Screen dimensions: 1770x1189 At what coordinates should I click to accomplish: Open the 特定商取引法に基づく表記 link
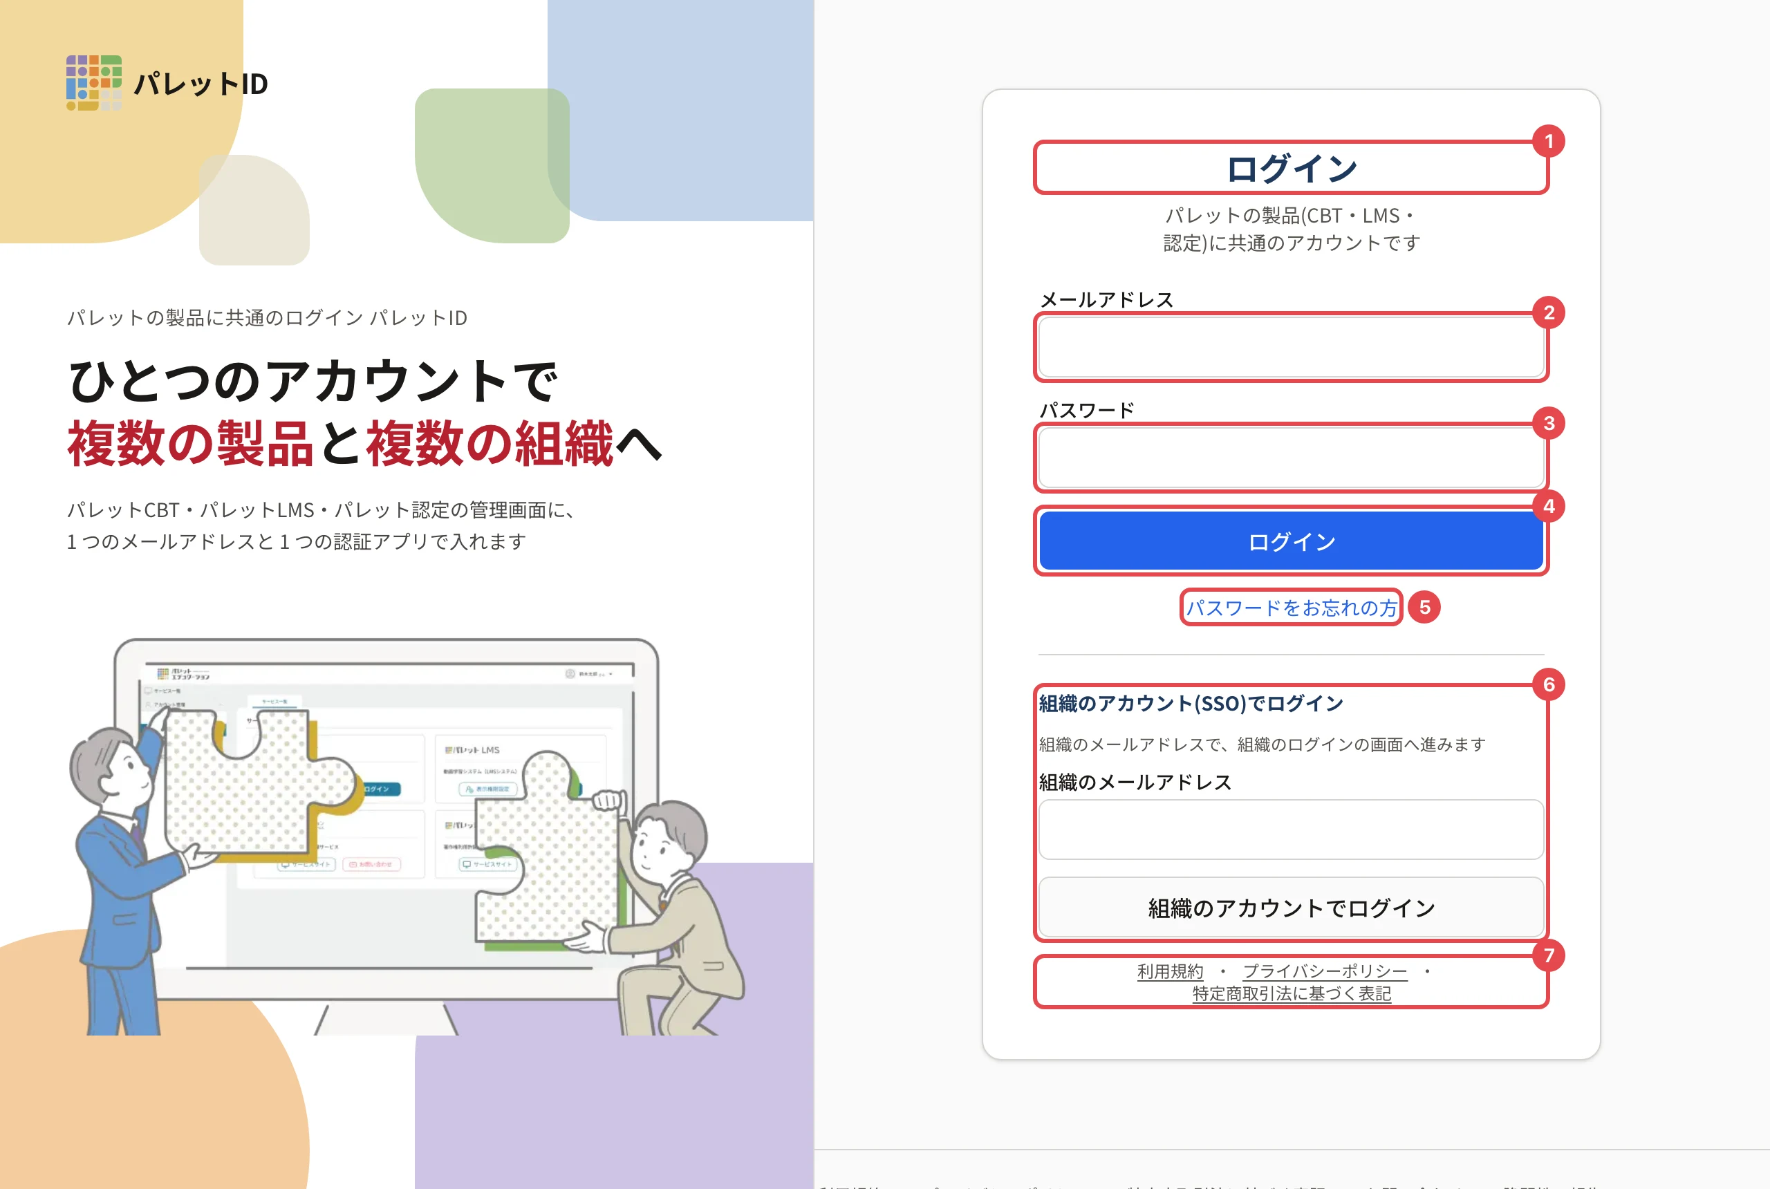coord(1291,993)
